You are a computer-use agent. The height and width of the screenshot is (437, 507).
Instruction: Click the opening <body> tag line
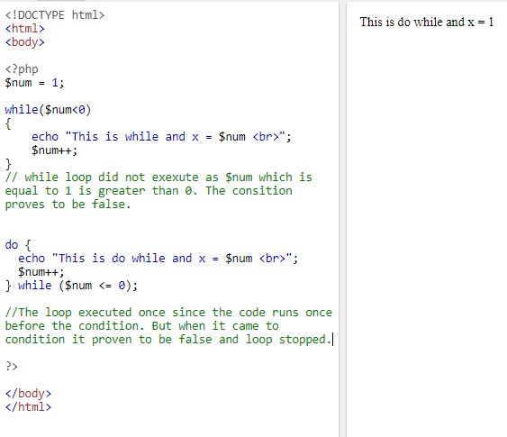(x=25, y=42)
